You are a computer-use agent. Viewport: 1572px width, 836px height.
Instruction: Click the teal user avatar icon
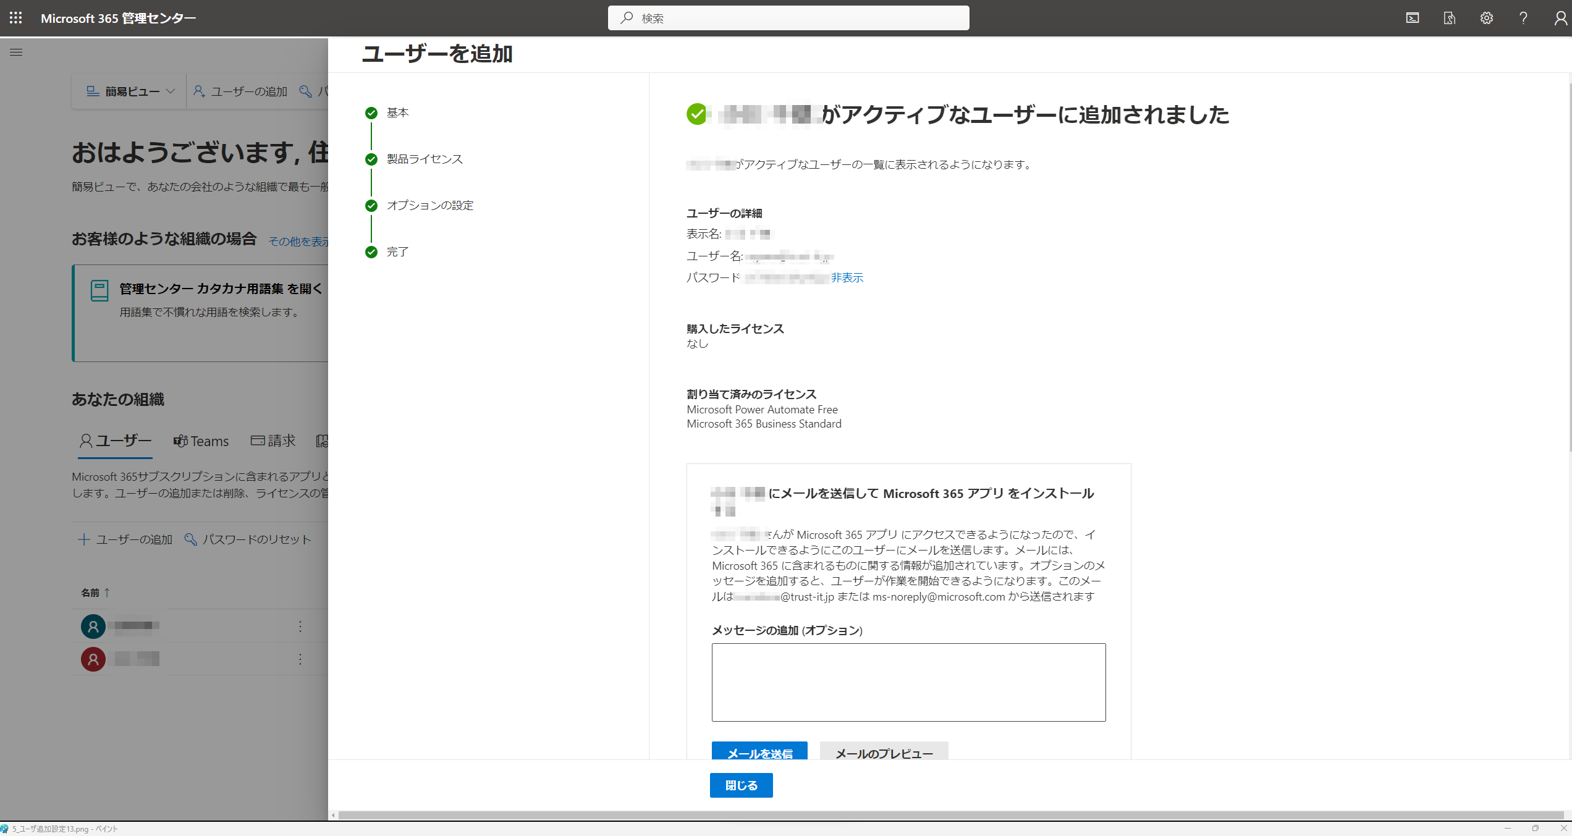point(93,627)
